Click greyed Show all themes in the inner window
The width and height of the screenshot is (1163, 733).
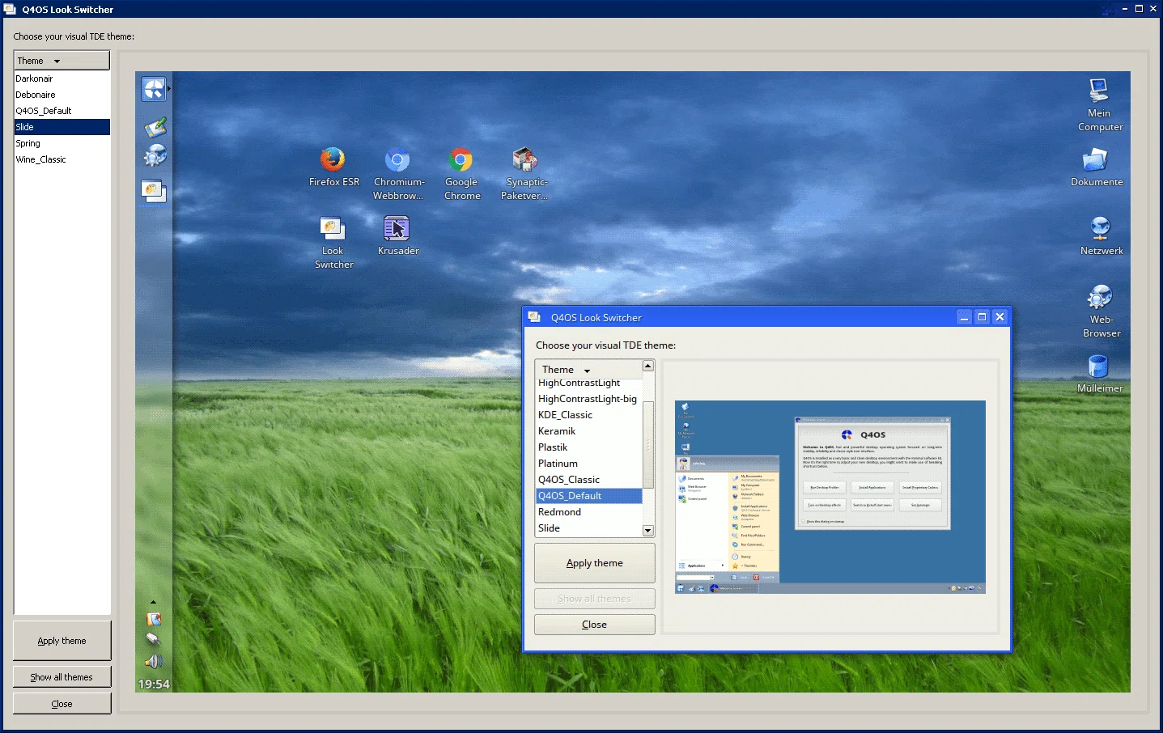595,599
